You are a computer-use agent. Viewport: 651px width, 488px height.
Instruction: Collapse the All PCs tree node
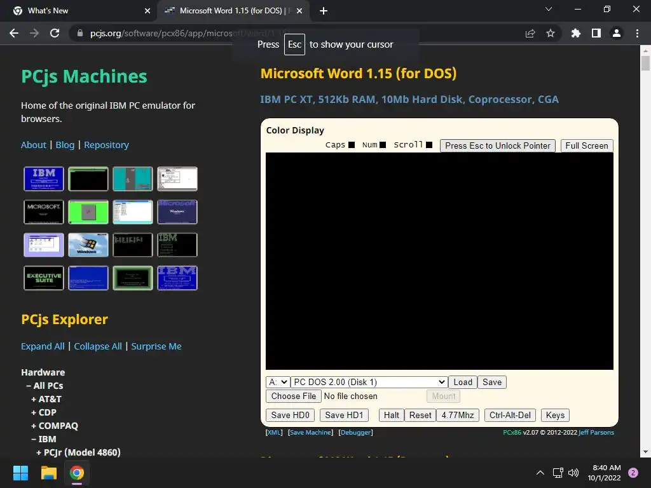click(x=45, y=386)
